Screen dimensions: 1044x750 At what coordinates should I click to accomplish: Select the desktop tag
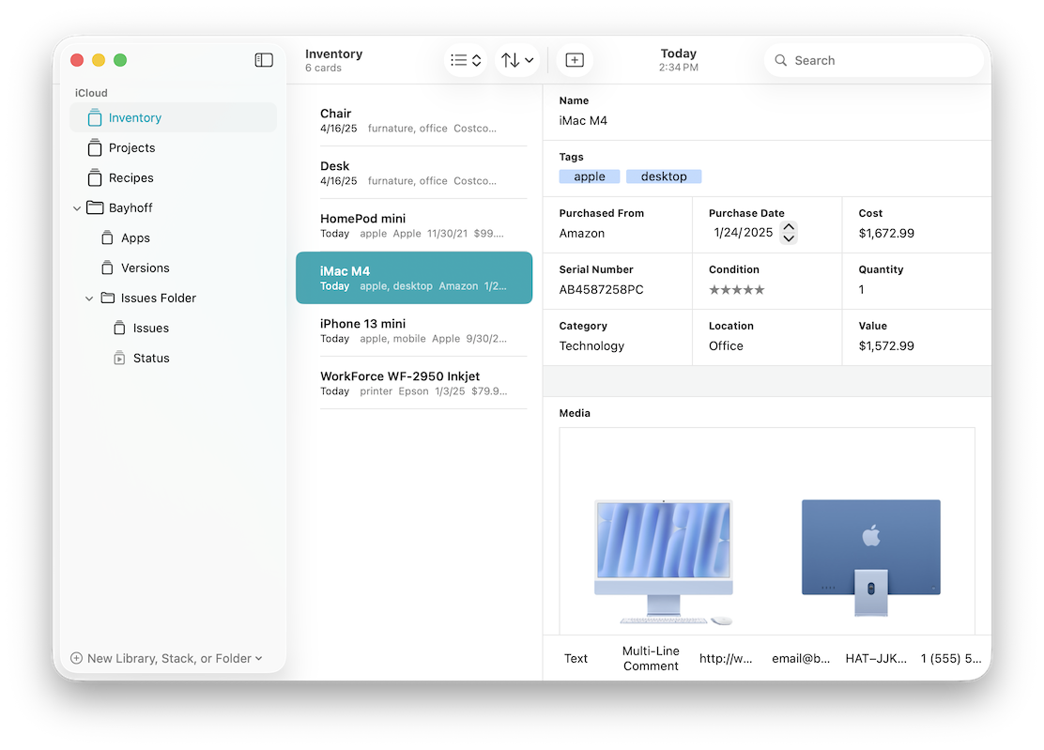tap(664, 176)
